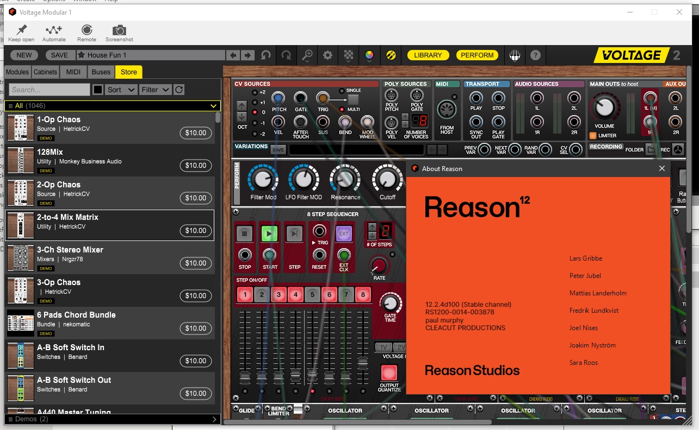
Task: Toggle sequencer step 1 on/off
Action: click(x=245, y=295)
